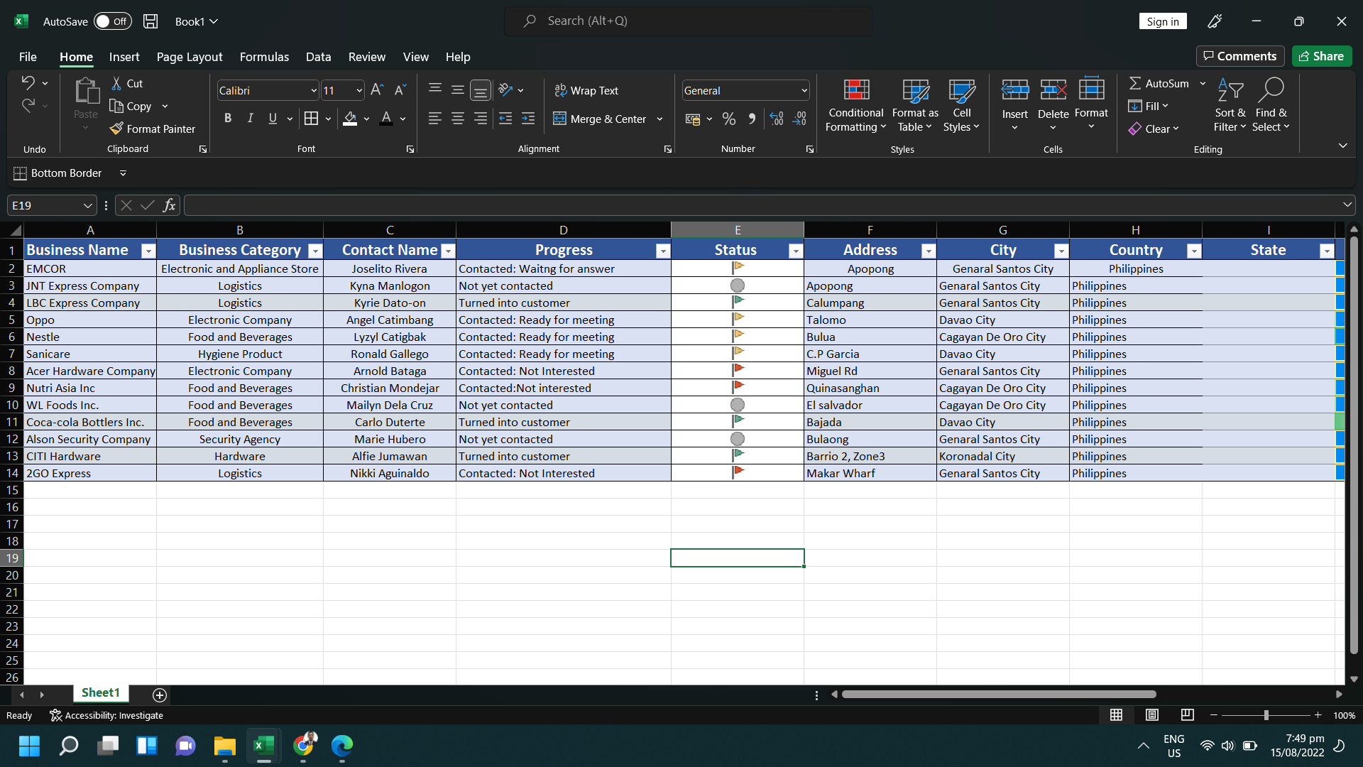The image size is (1363, 767).
Task: Click the Insert Function fx icon
Action: tap(169, 205)
